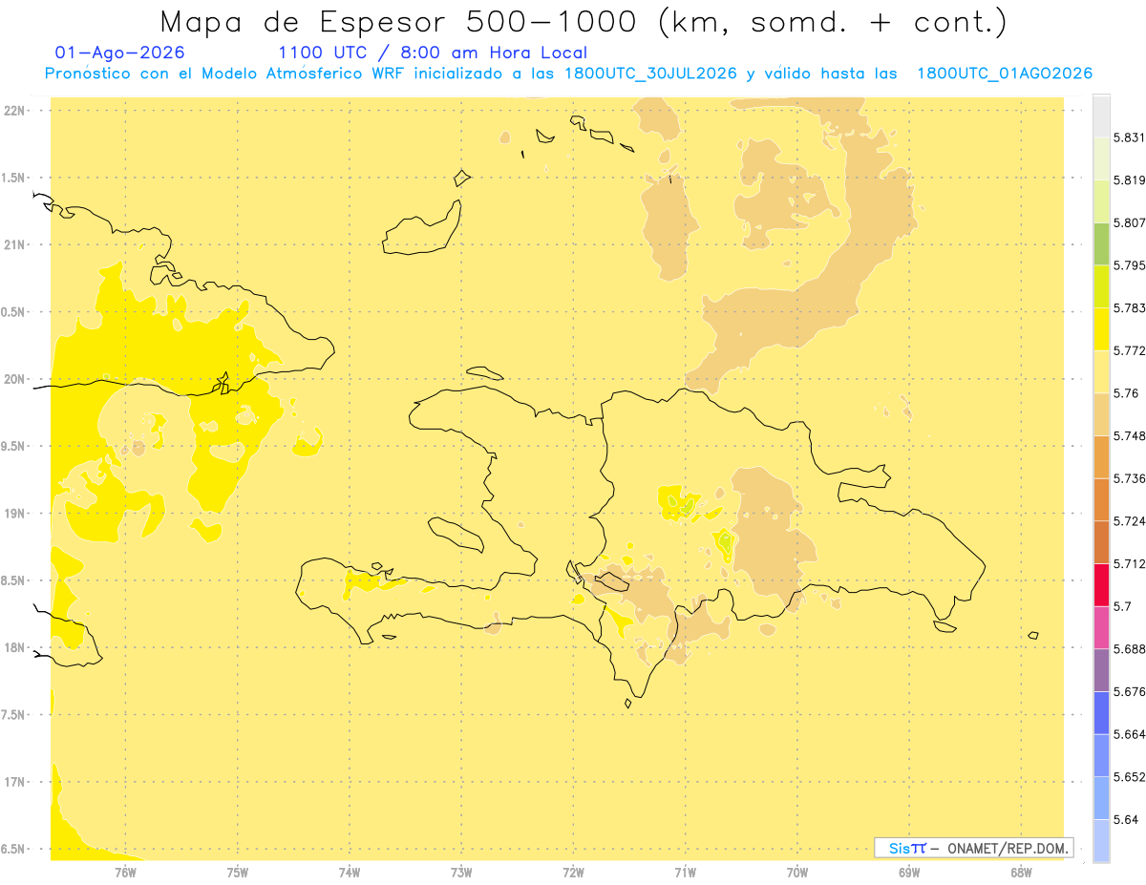Click legend value '5.76'
The image size is (1146, 885).
(1126, 393)
